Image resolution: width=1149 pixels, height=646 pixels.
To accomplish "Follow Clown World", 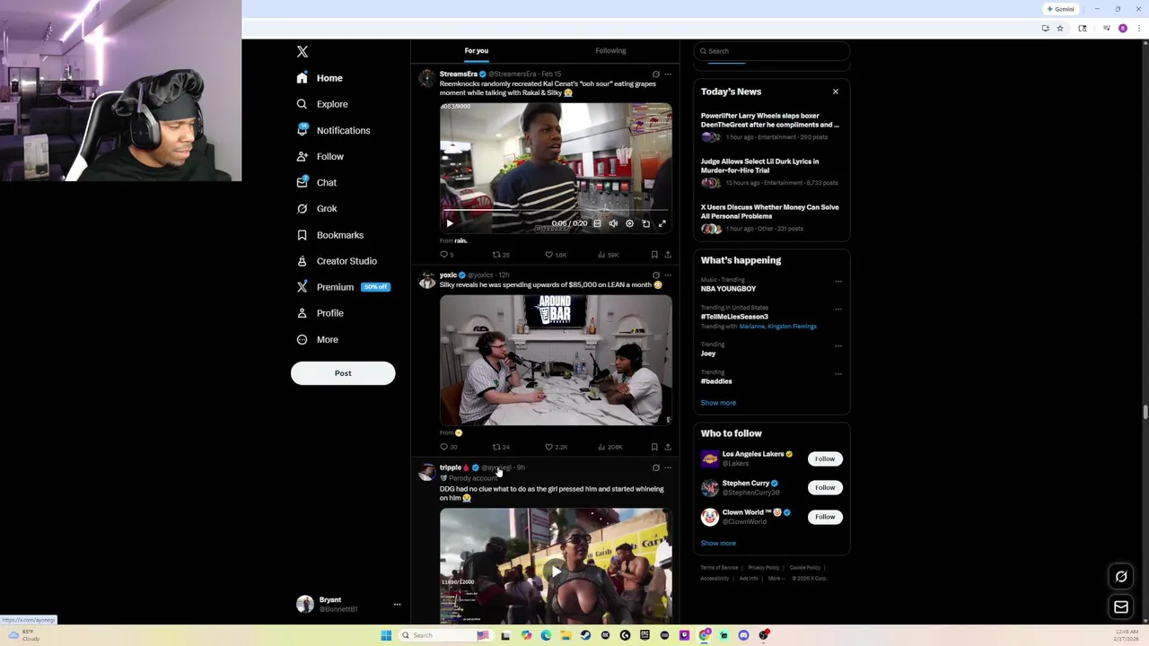I will (x=825, y=517).
